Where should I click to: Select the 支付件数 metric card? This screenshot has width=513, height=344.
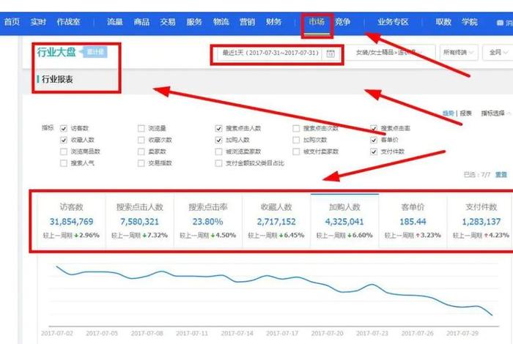click(x=481, y=221)
